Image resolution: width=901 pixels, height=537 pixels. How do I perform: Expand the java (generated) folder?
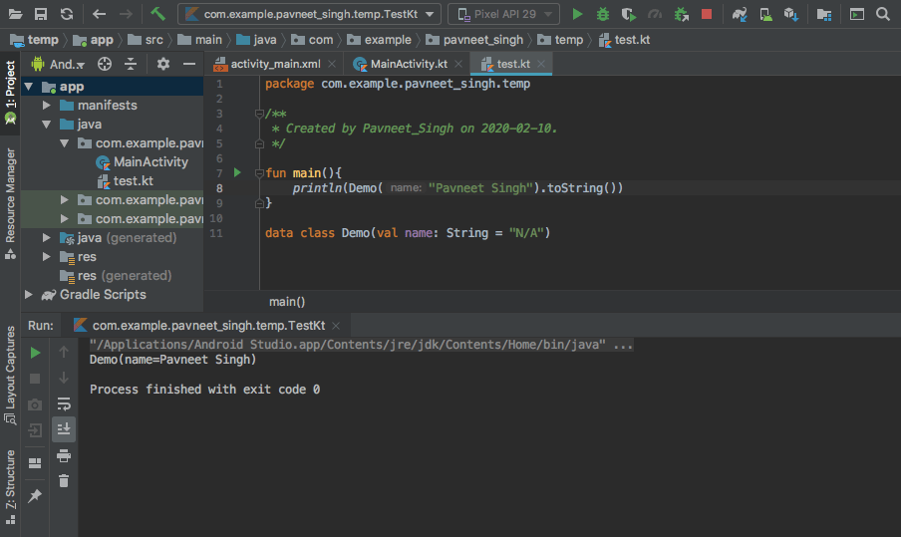[47, 238]
